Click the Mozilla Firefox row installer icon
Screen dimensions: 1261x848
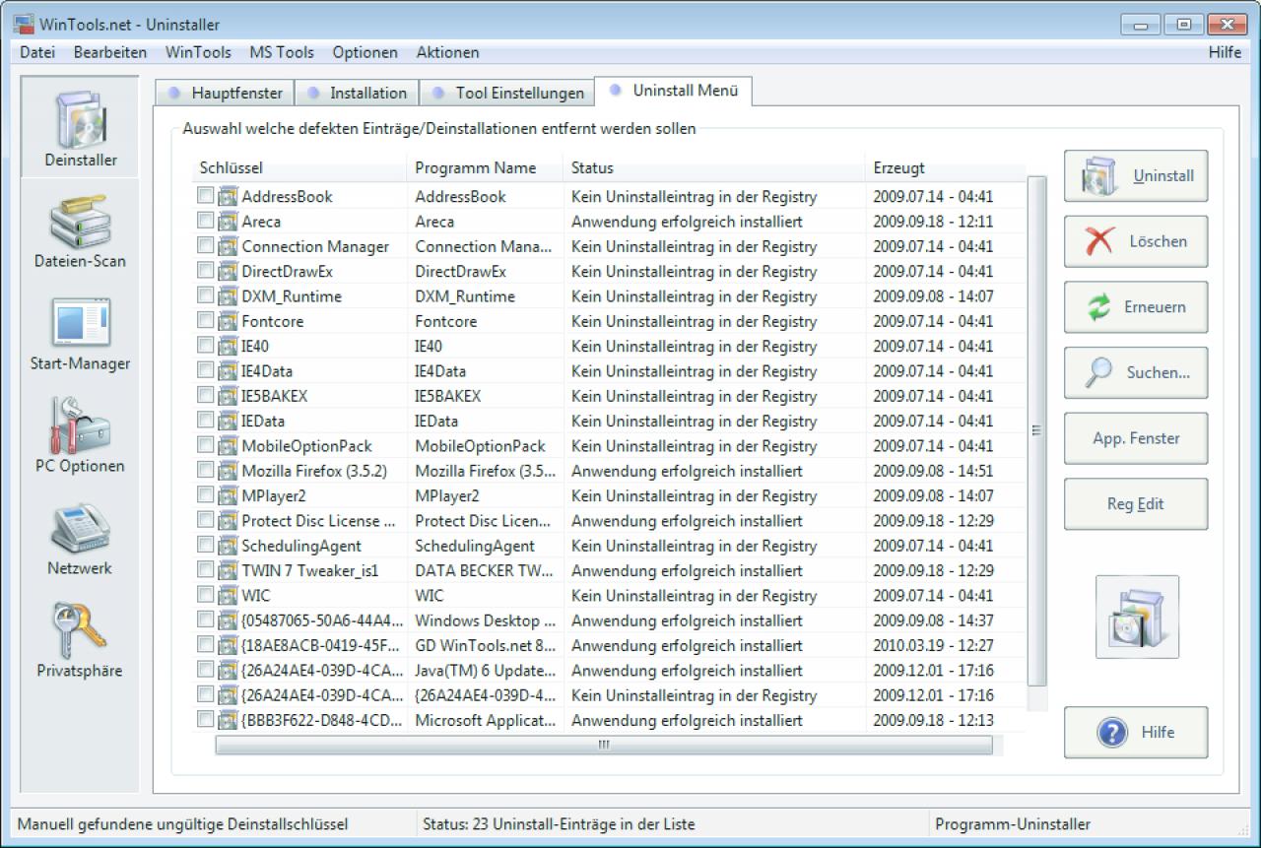coord(228,471)
